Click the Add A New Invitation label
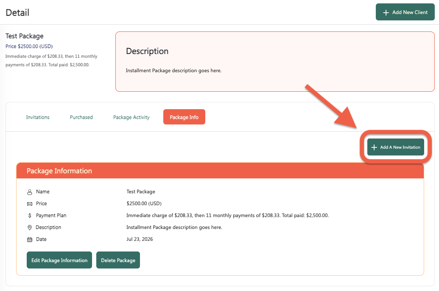 (x=400, y=147)
